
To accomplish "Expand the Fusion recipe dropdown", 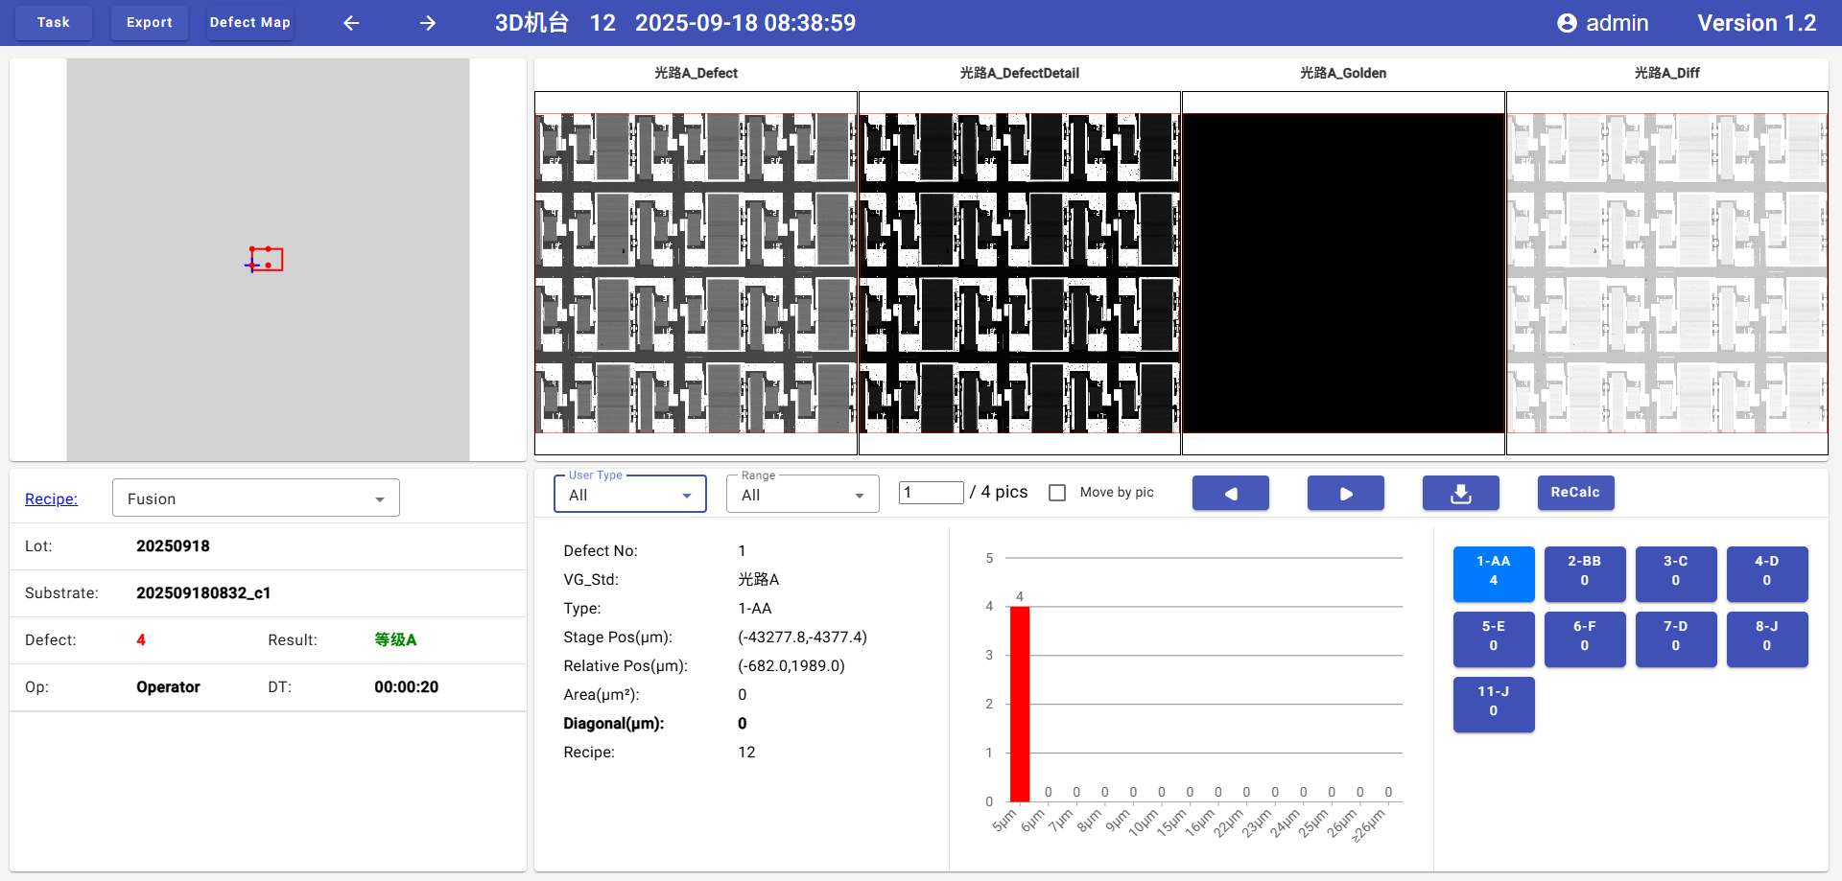I will (x=255, y=498).
